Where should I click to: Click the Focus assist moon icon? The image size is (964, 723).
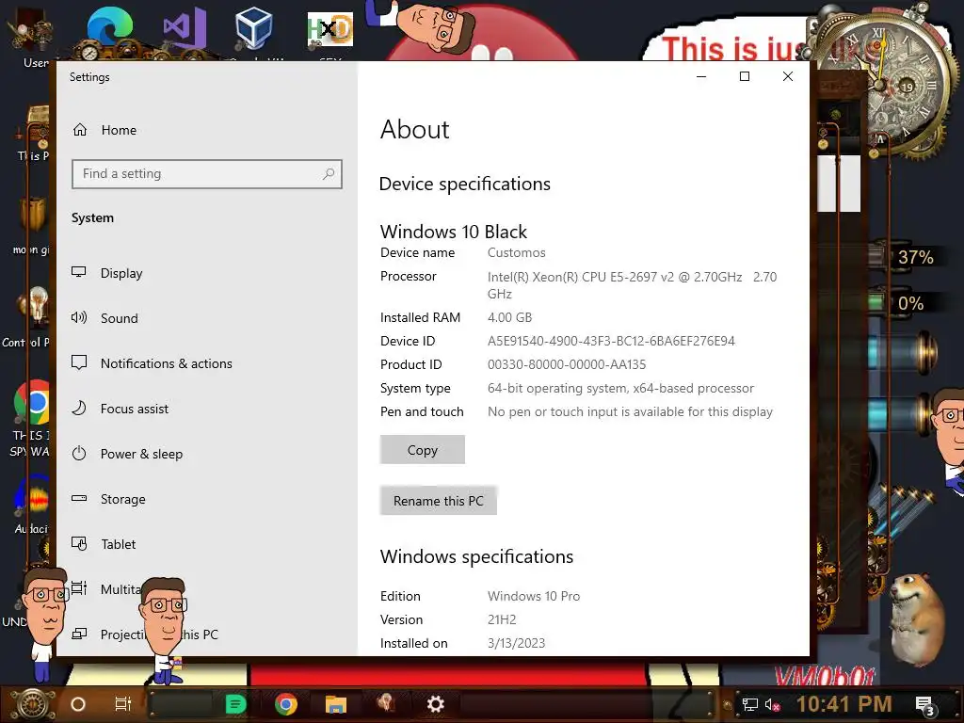[79, 409]
